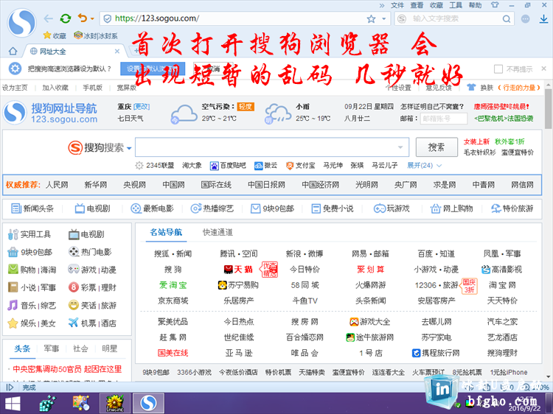Open the 查看 menu
553x414 pixels.
(x=417, y=5)
